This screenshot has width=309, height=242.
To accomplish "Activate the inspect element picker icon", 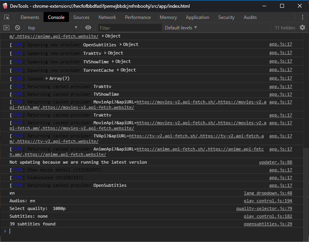I will (7, 17).
